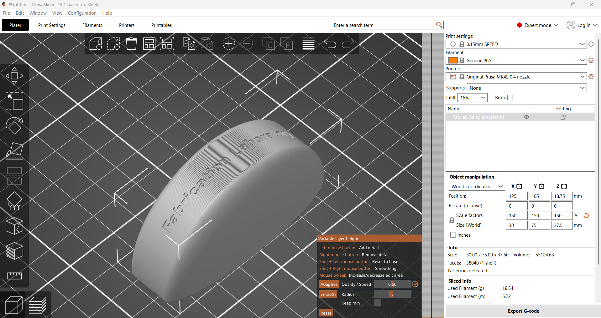Viewport: 601px width, 318px height.
Task: Click the Smooth button
Action: pos(328,294)
